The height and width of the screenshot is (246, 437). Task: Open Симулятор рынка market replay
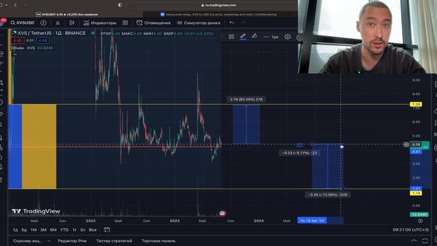tap(199, 23)
